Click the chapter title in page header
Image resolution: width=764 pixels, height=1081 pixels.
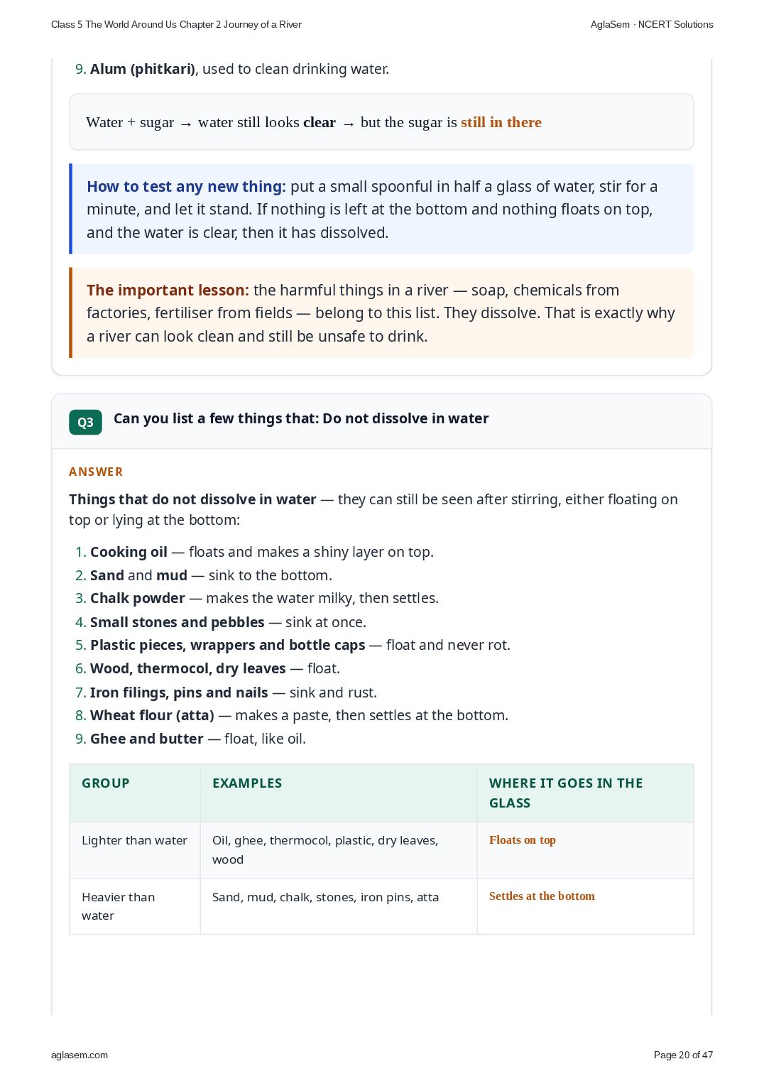point(176,24)
